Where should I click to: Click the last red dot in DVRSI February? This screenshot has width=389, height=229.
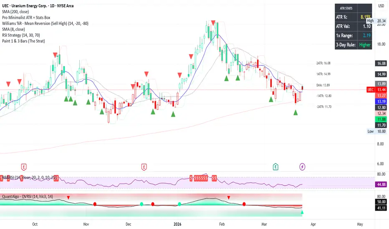pyautogui.click(x=244, y=204)
